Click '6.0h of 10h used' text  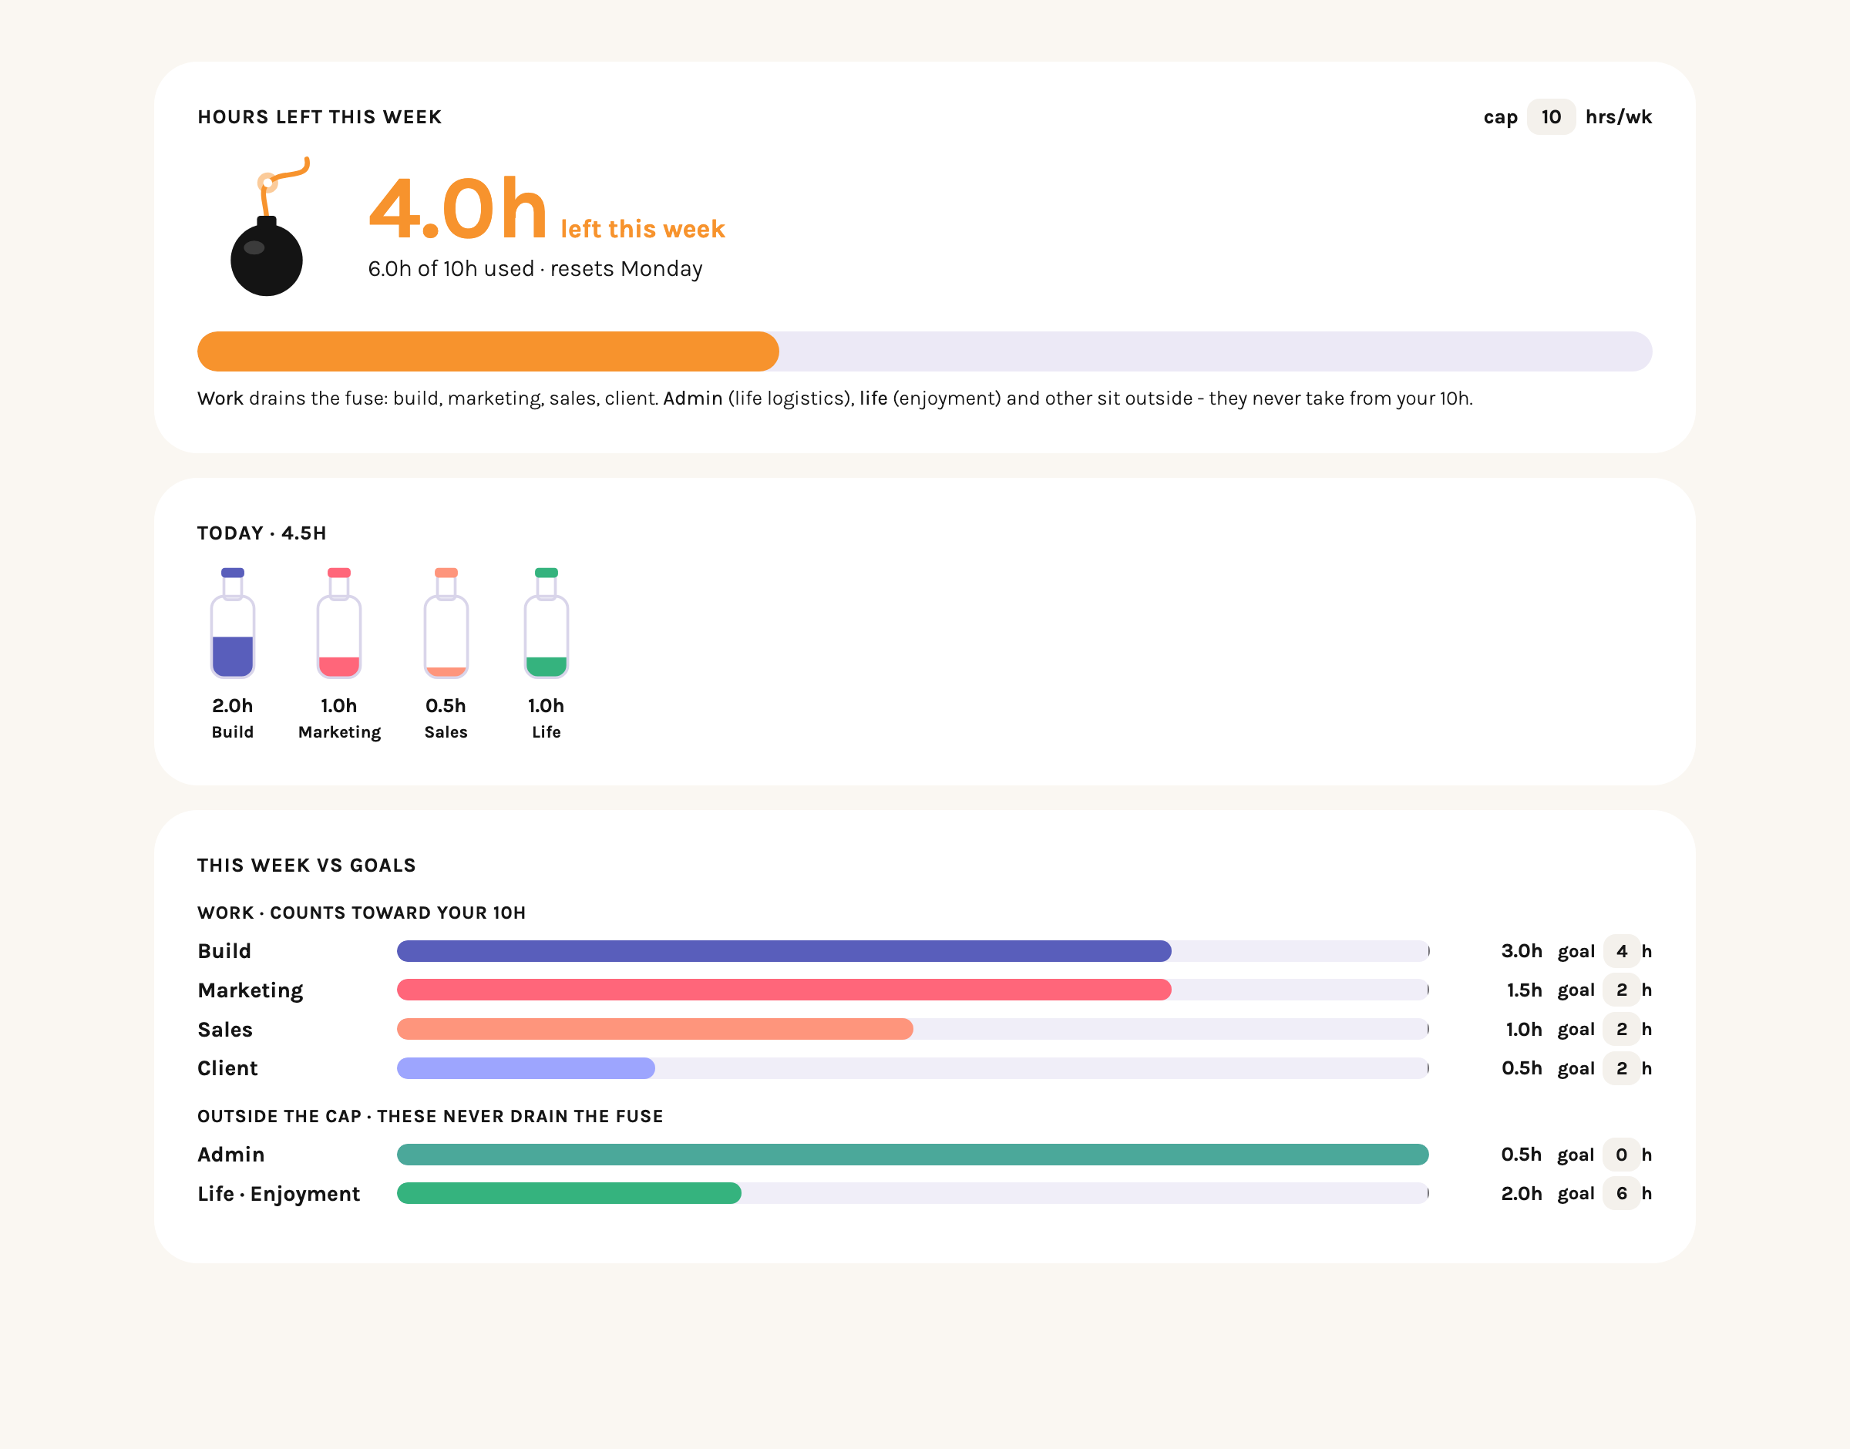click(451, 269)
